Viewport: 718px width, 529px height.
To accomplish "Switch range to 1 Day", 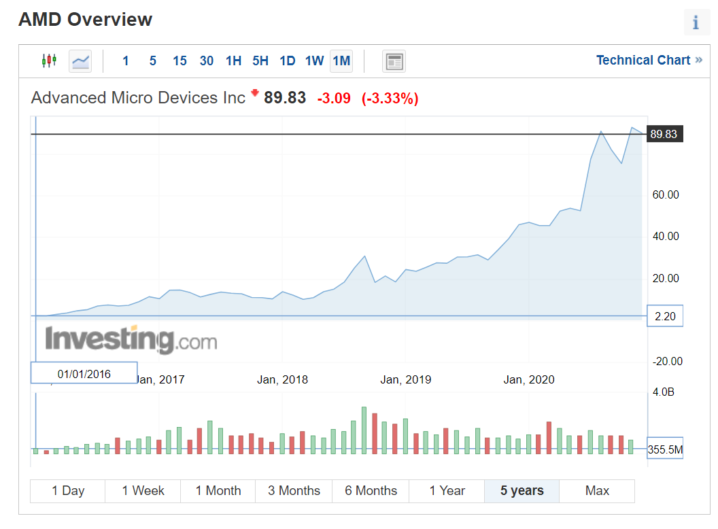I will 68,490.
